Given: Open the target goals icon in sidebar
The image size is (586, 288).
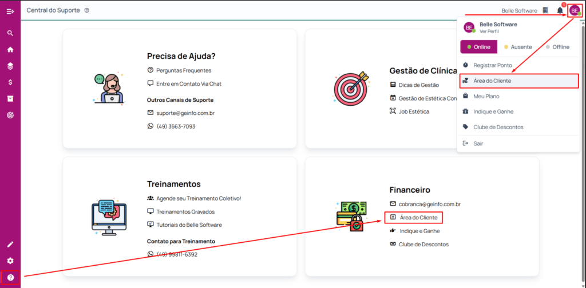Looking at the screenshot, I should click(10, 115).
